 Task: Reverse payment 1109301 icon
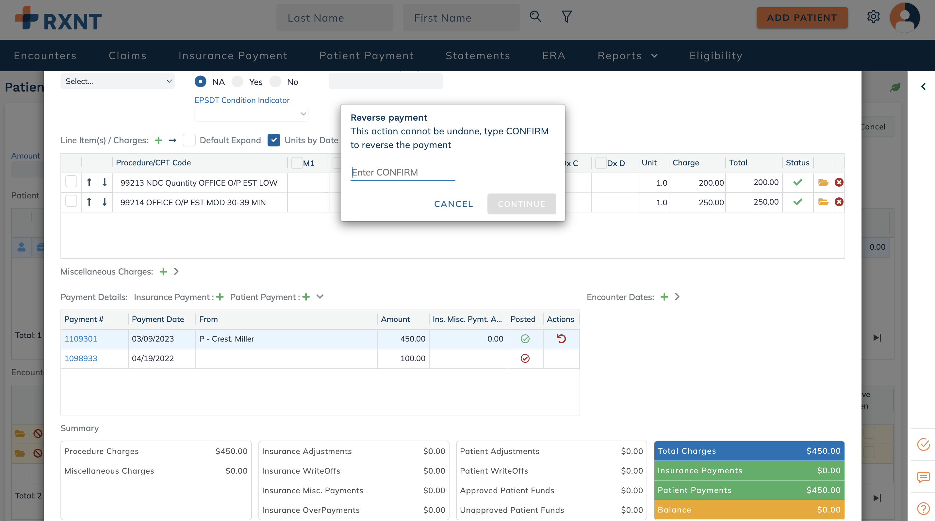click(561, 339)
